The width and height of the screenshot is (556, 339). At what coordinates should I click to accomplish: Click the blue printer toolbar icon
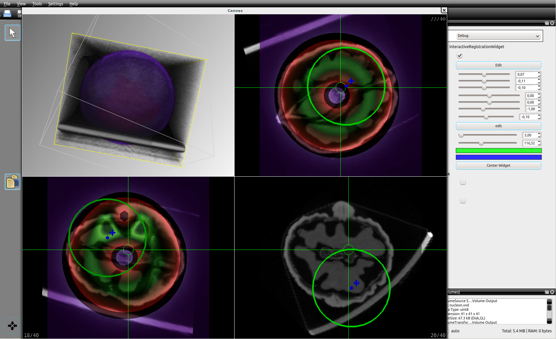click(x=7, y=14)
